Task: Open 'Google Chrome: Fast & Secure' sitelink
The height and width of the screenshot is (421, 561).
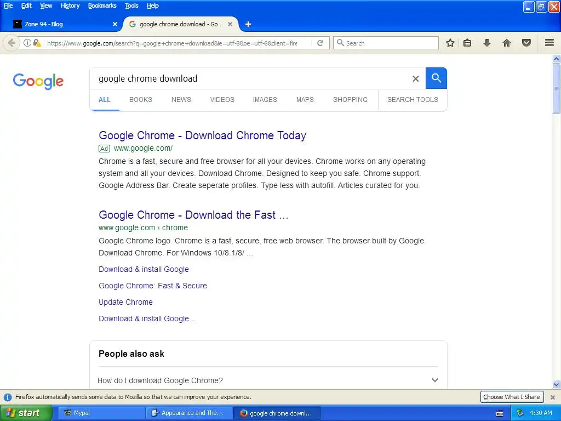Action: pos(153,286)
